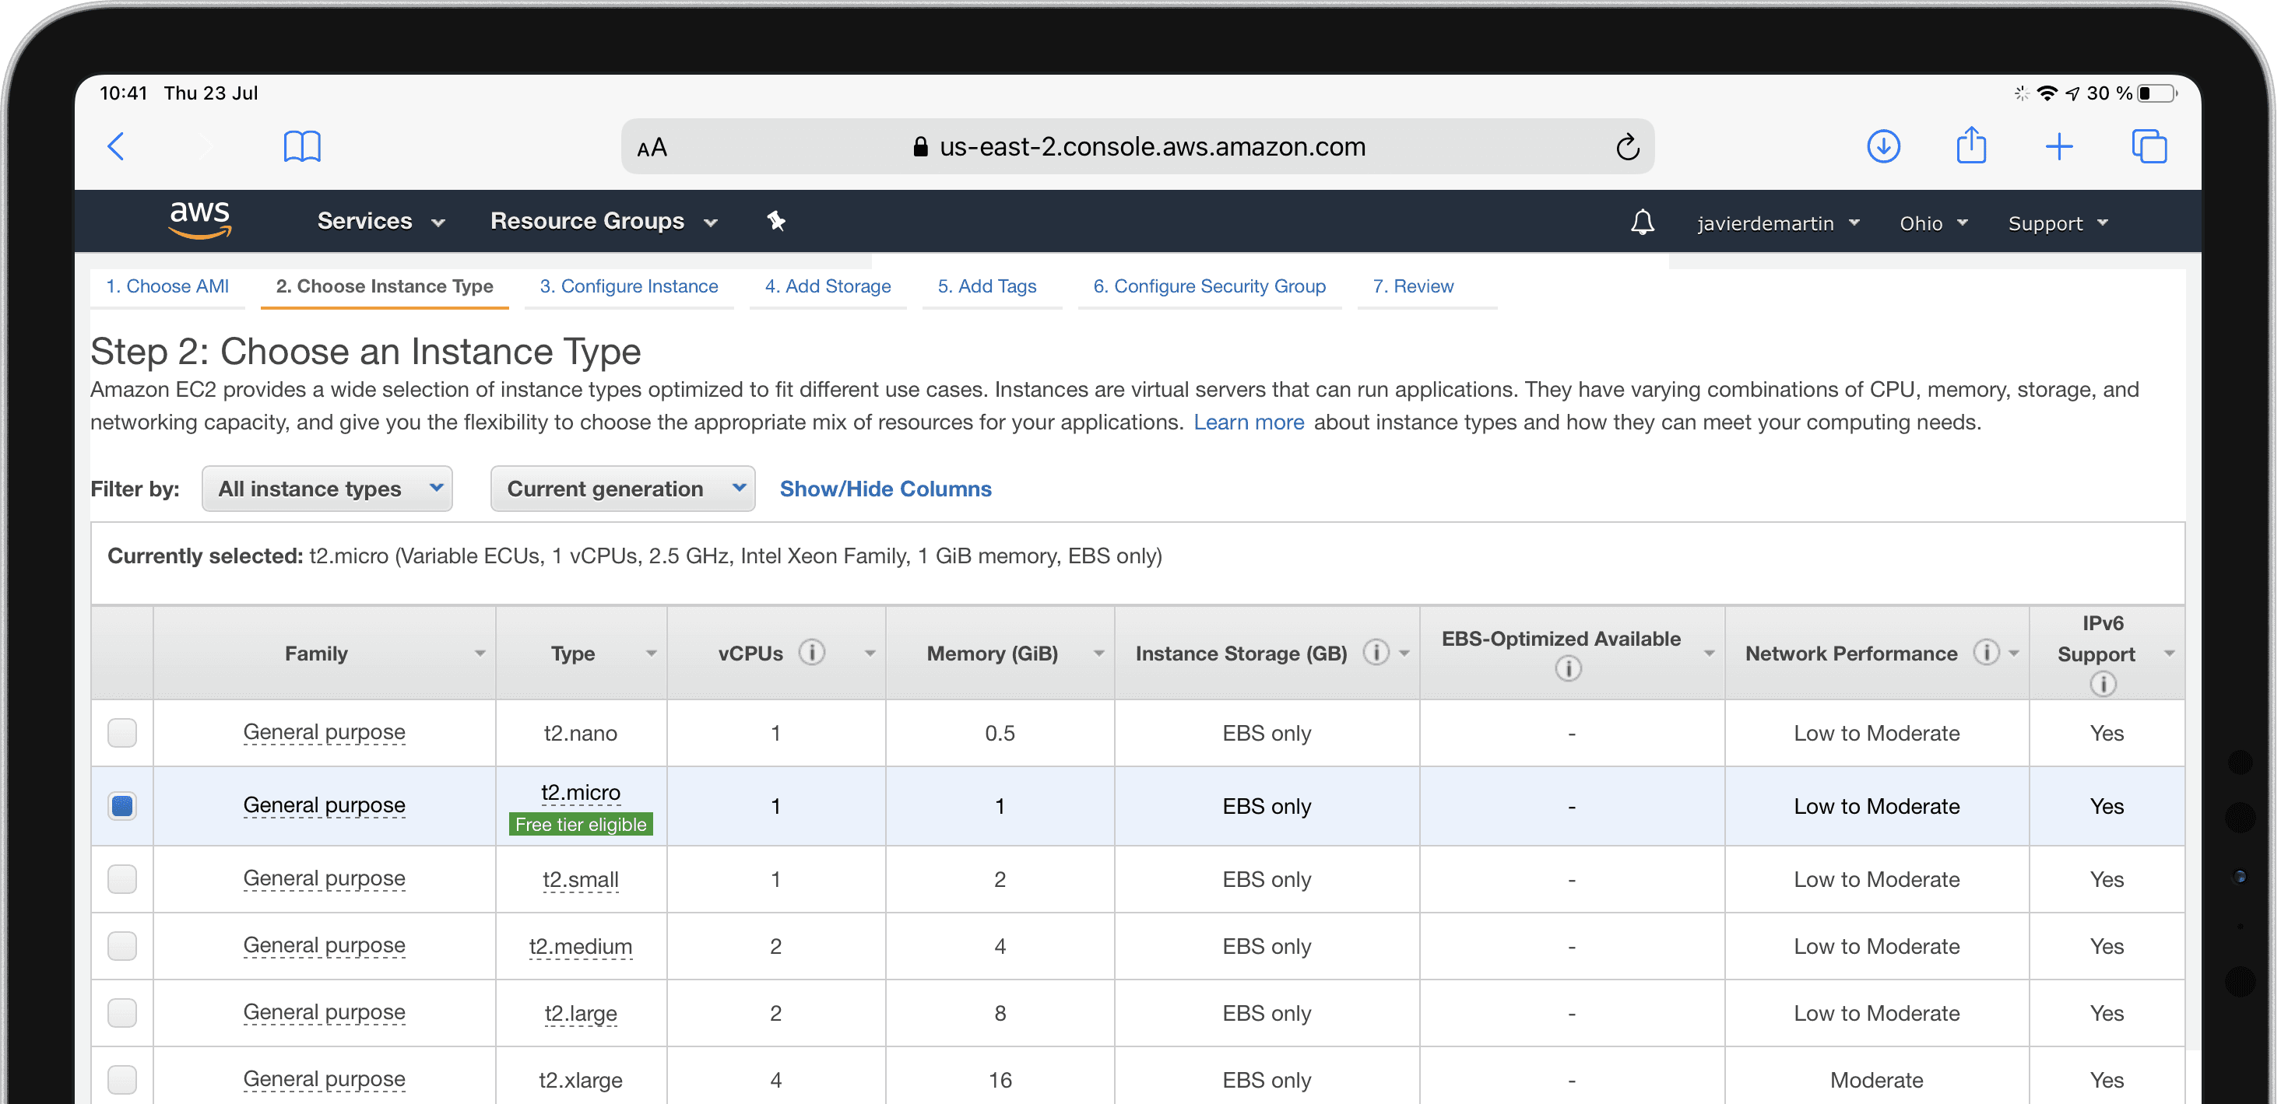Open the Current generation filter dropdown
The width and height of the screenshot is (2281, 1104).
tap(623, 489)
